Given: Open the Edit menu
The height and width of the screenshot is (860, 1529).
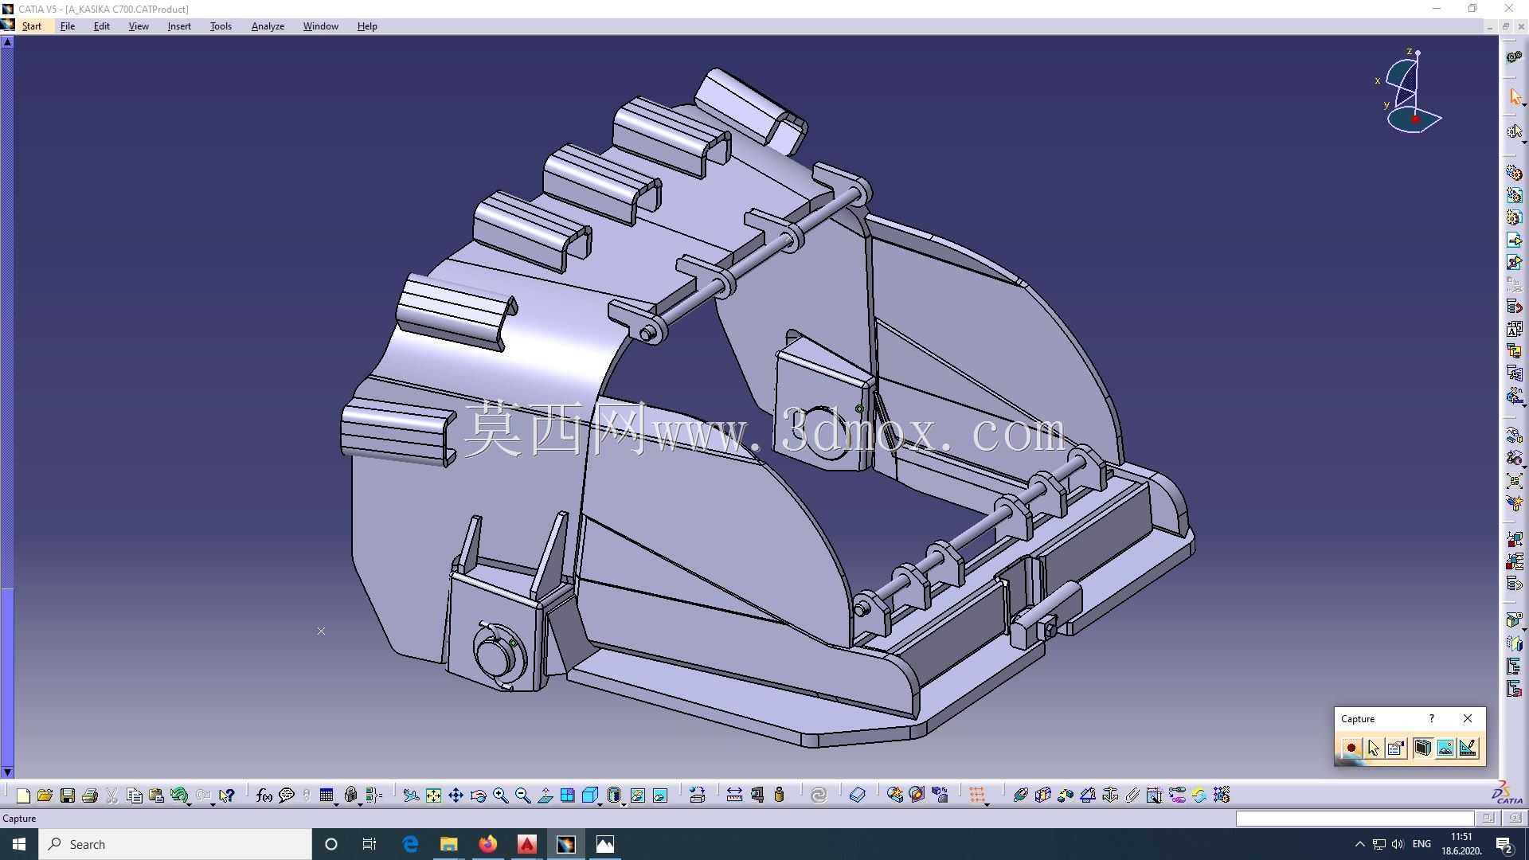Looking at the screenshot, I should pos(102,26).
